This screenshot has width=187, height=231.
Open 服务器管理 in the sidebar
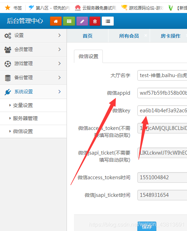click(25, 118)
